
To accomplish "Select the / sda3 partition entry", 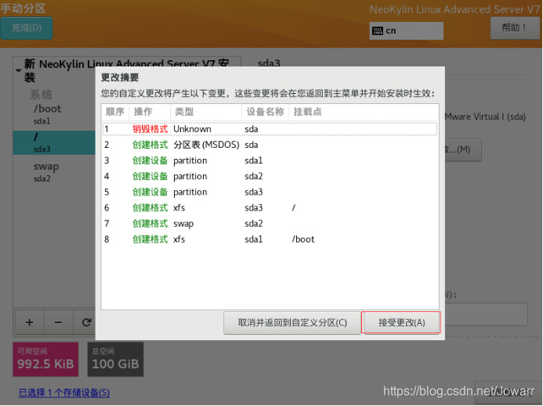I will point(54,142).
